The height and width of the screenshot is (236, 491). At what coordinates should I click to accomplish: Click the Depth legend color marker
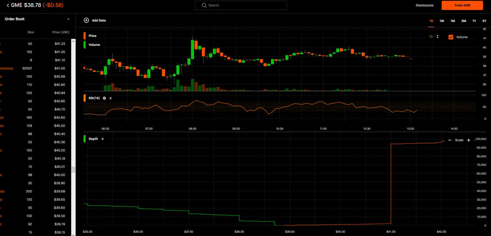(85, 139)
